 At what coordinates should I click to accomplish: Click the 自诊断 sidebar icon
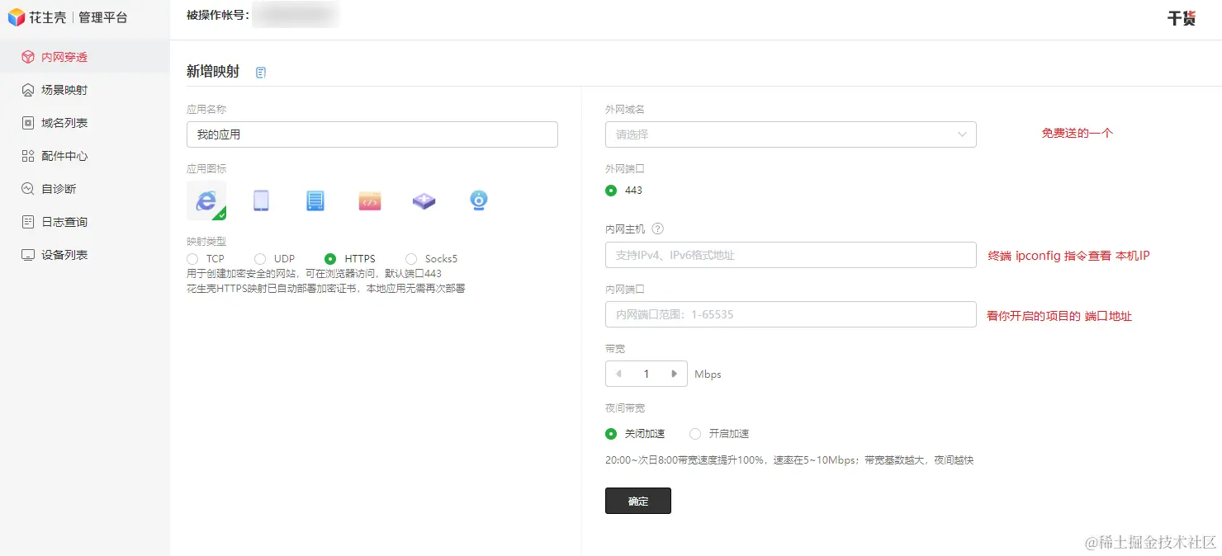pos(28,189)
